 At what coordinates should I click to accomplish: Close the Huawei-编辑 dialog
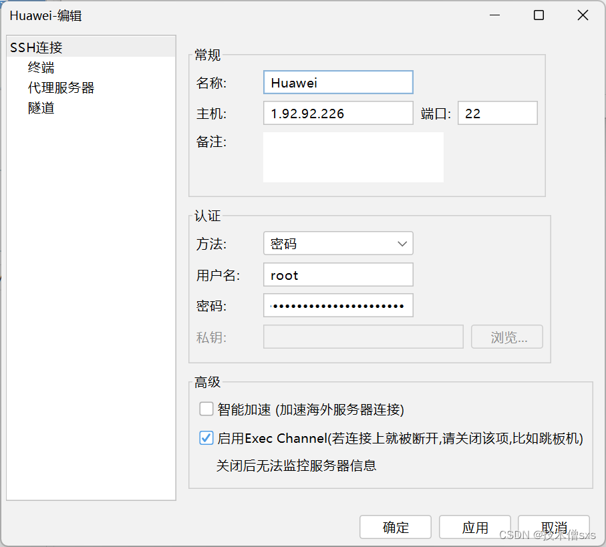(583, 15)
